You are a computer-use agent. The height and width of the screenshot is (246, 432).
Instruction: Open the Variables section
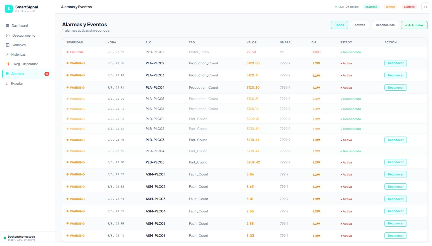[x=27, y=45]
